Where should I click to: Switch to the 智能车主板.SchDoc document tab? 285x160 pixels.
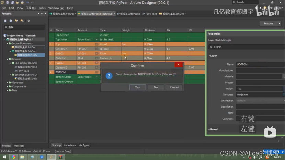click(172, 14)
